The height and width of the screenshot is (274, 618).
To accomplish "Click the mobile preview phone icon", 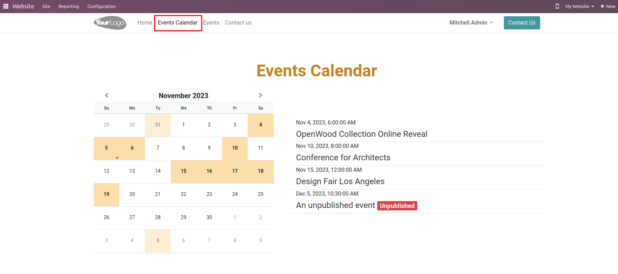I will (x=557, y=6).
